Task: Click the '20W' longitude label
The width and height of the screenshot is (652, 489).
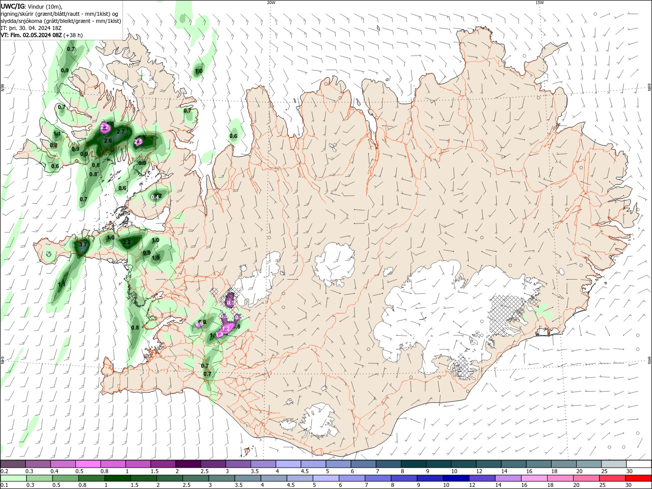Action: 271,3
